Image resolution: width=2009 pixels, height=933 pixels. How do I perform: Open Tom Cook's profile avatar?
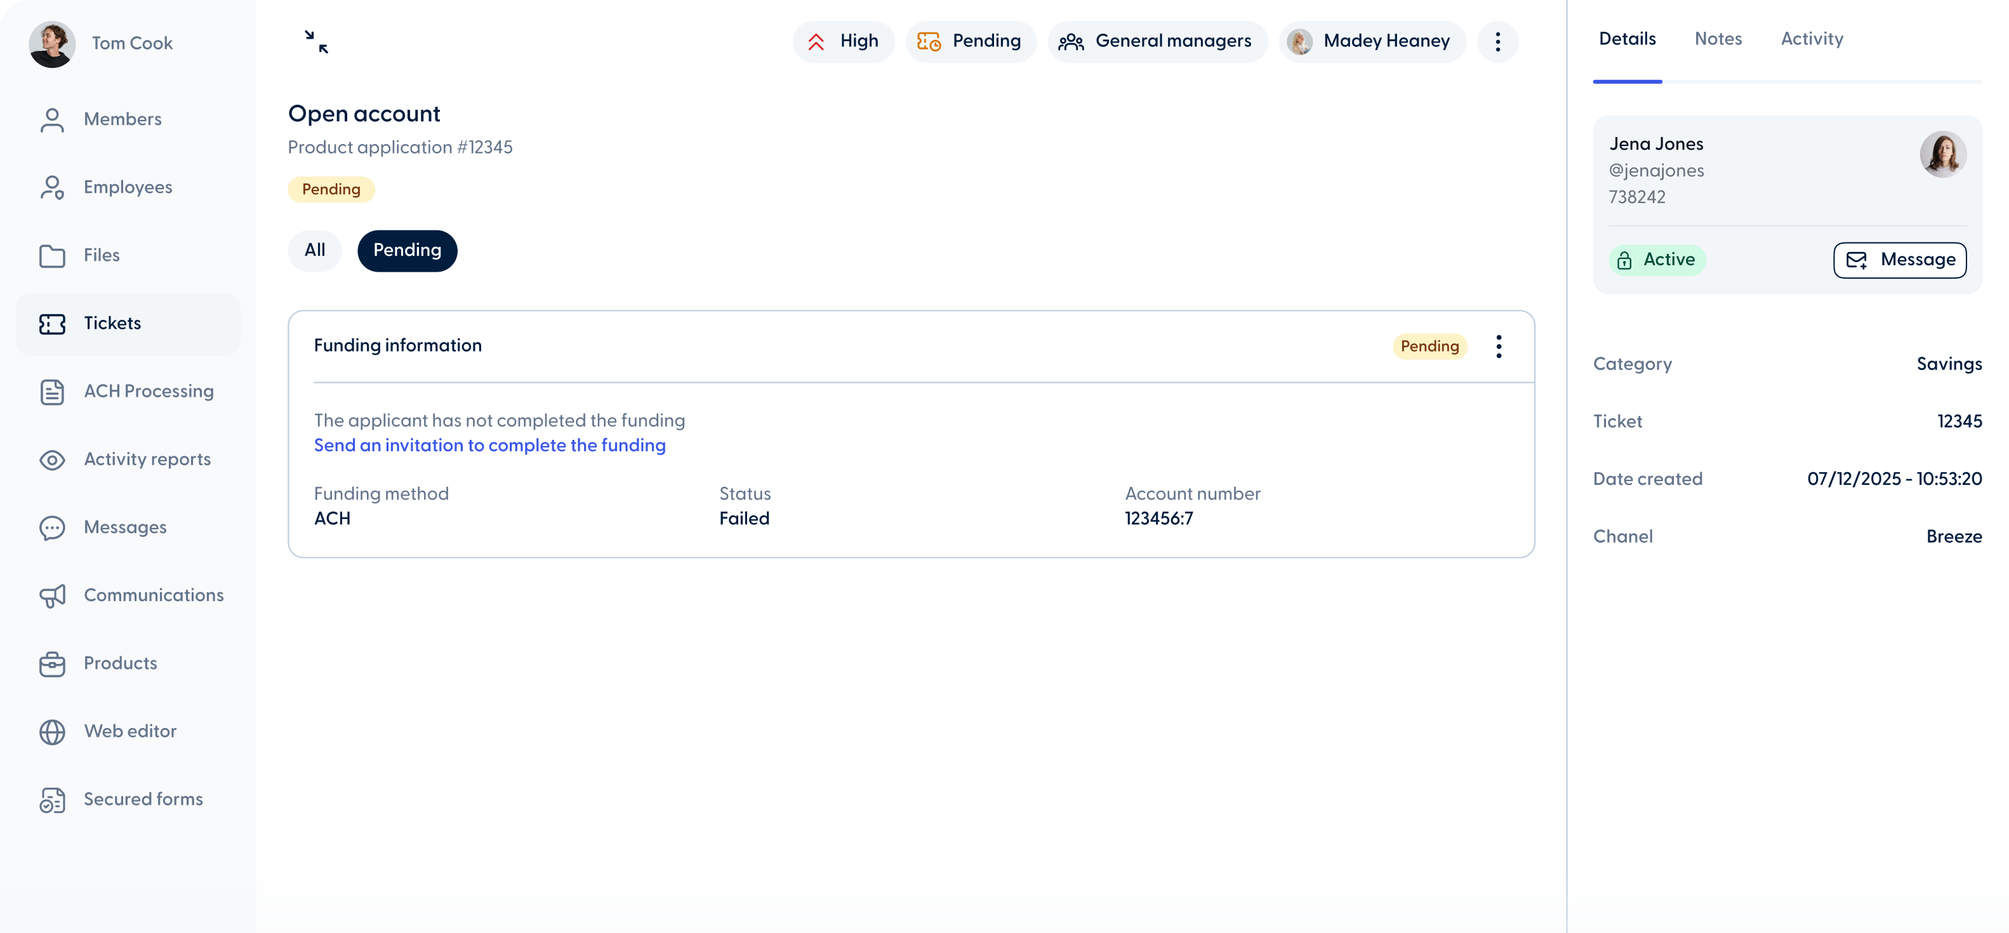click(52, 44)
